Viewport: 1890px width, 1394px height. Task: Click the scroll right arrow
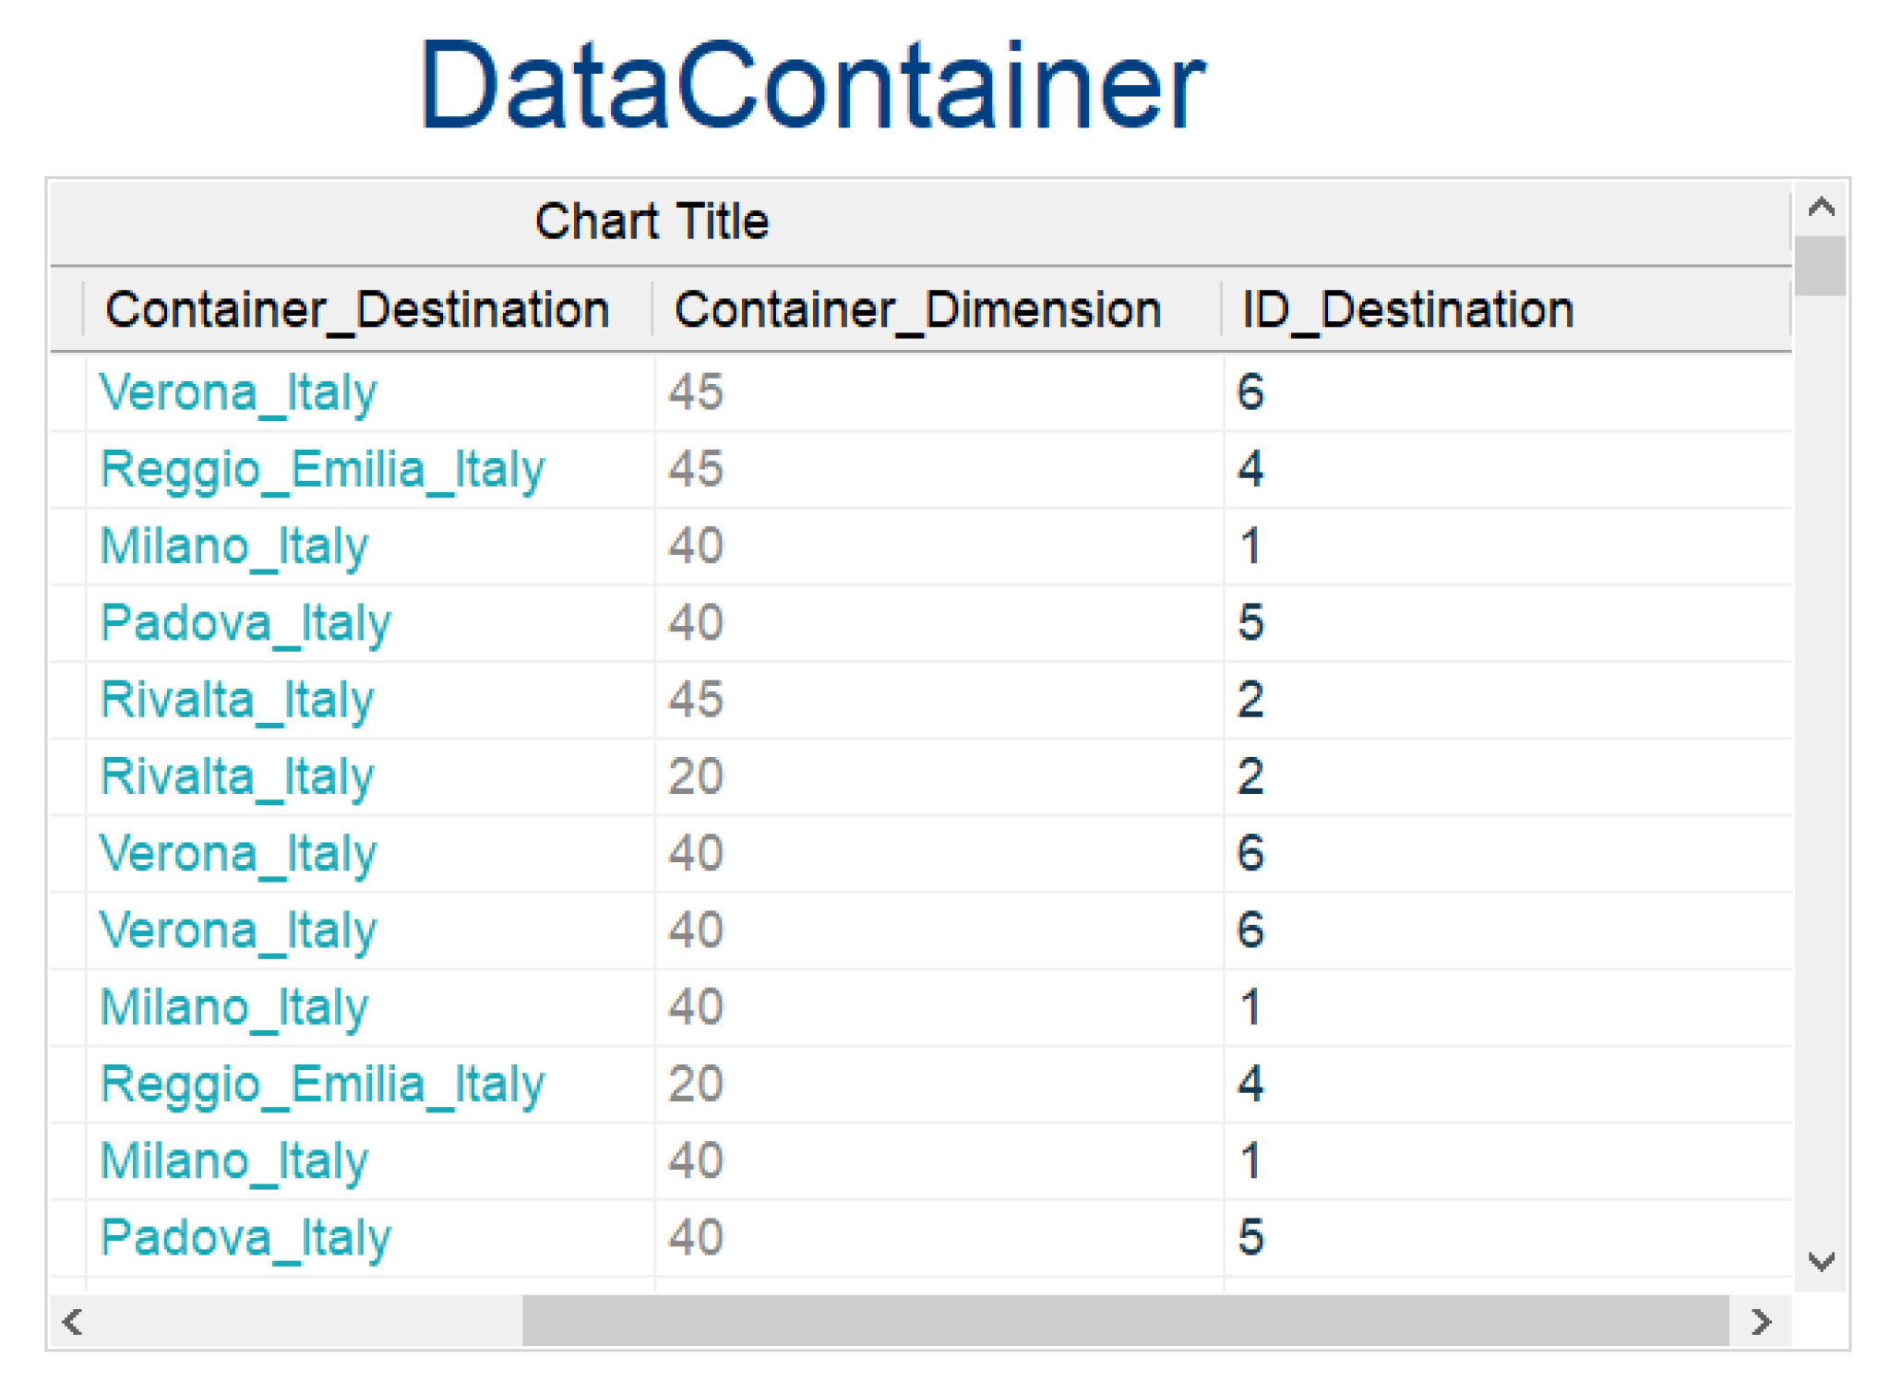click(x=1760, y=1322)
